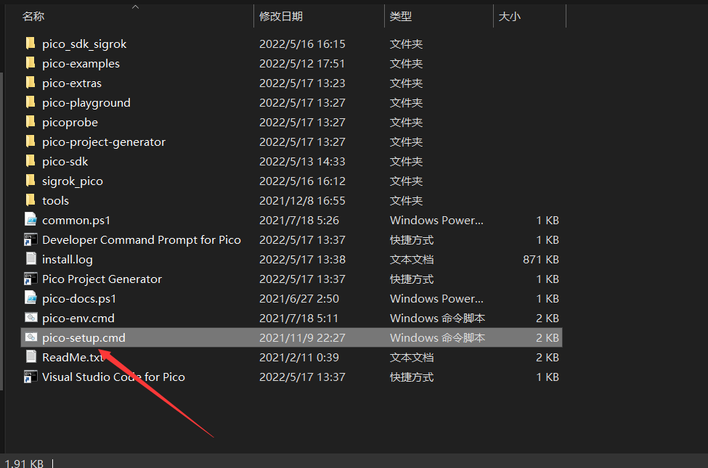Select the pico-sdk name text
This screenshot has width=708, height=468.
coord(65,162)
